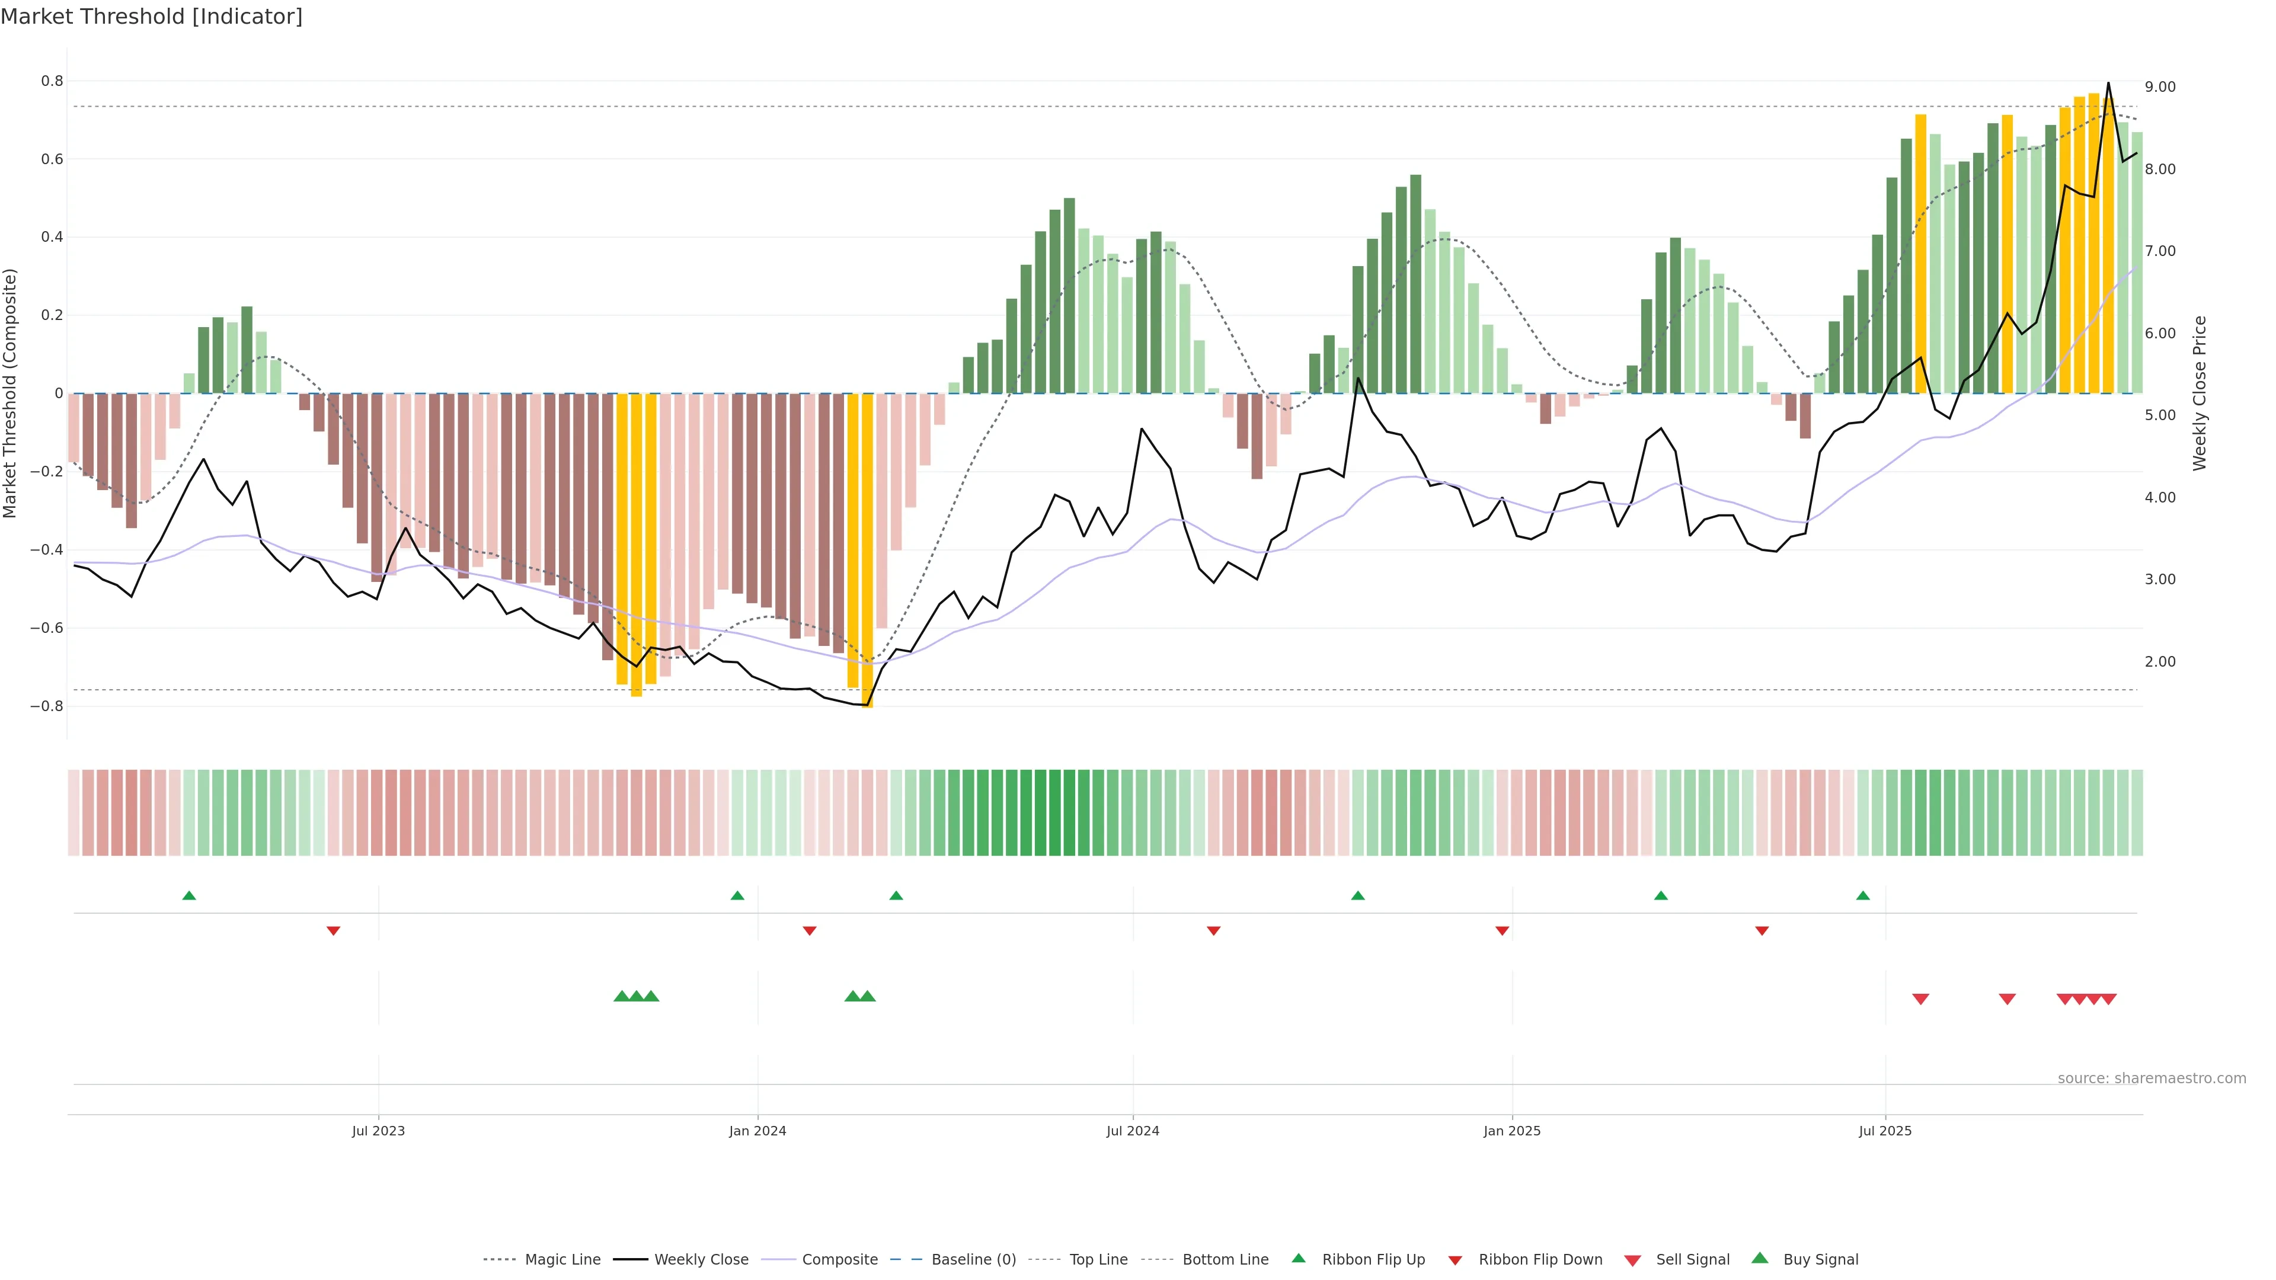Click the Jan 2025 x-axis label
Viewport: 2276px width, 1280px height.
(x=1512, y=1131)
